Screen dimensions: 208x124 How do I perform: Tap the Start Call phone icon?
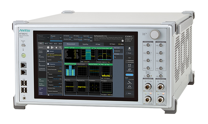pyautogui.click(x=129, y=82)
